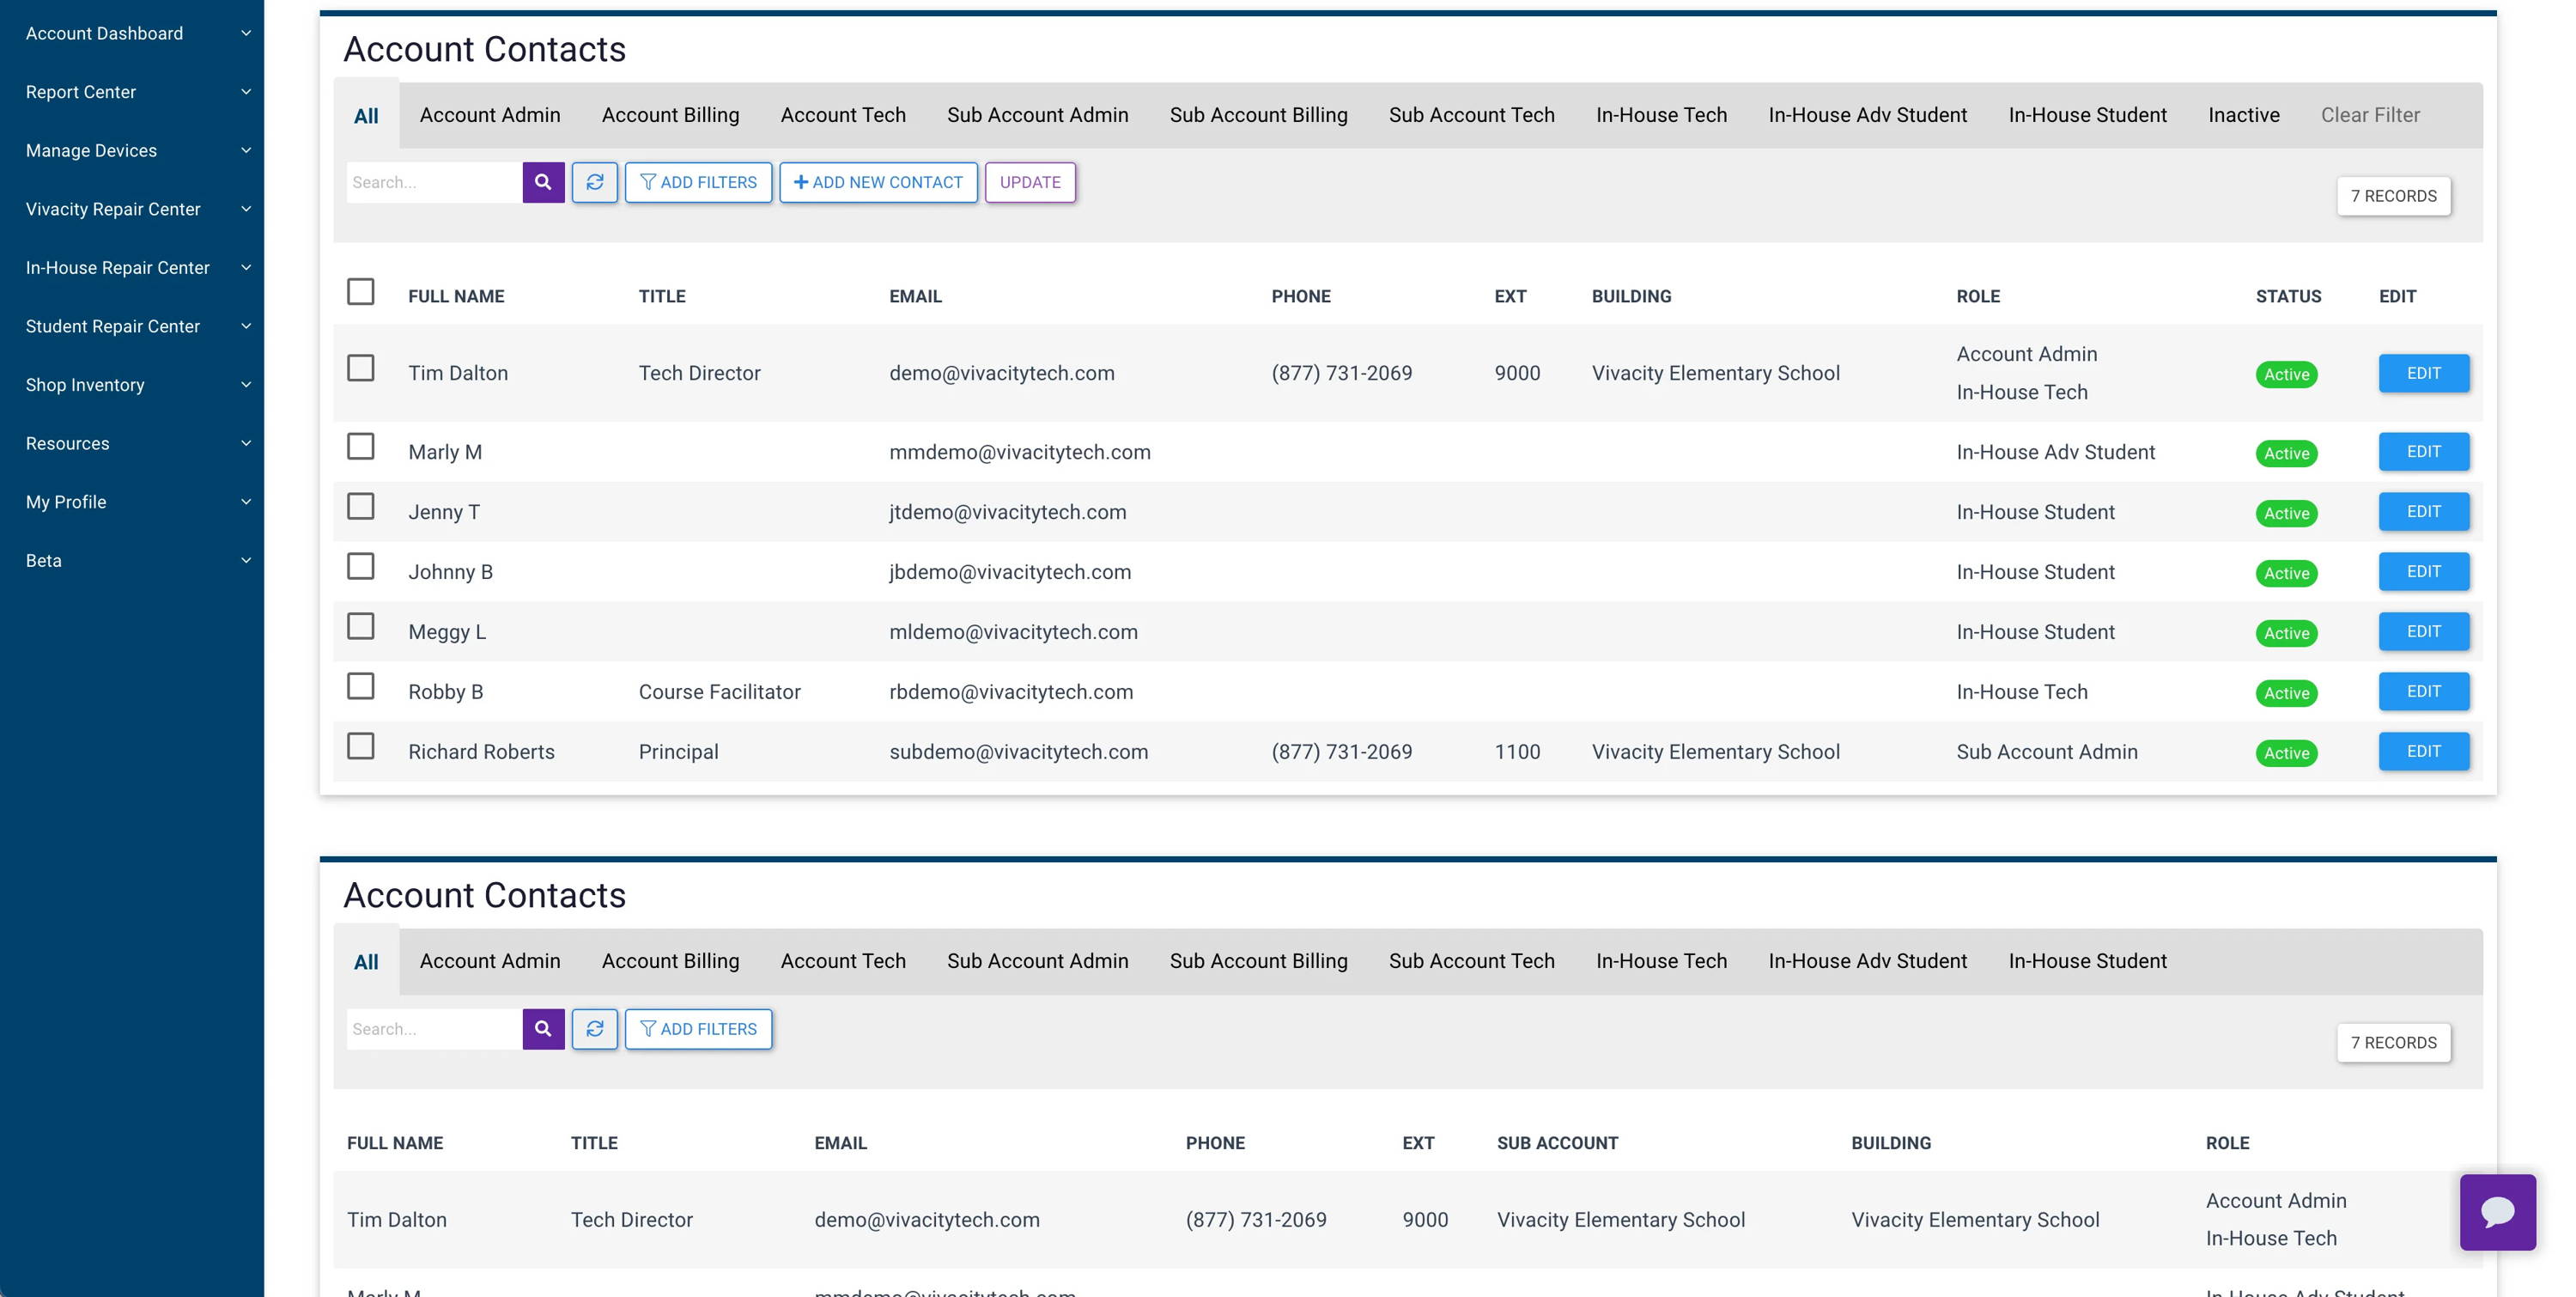
Task: Click 7 RECORDS badge in lower panel
Action: coord(2393,1042)
